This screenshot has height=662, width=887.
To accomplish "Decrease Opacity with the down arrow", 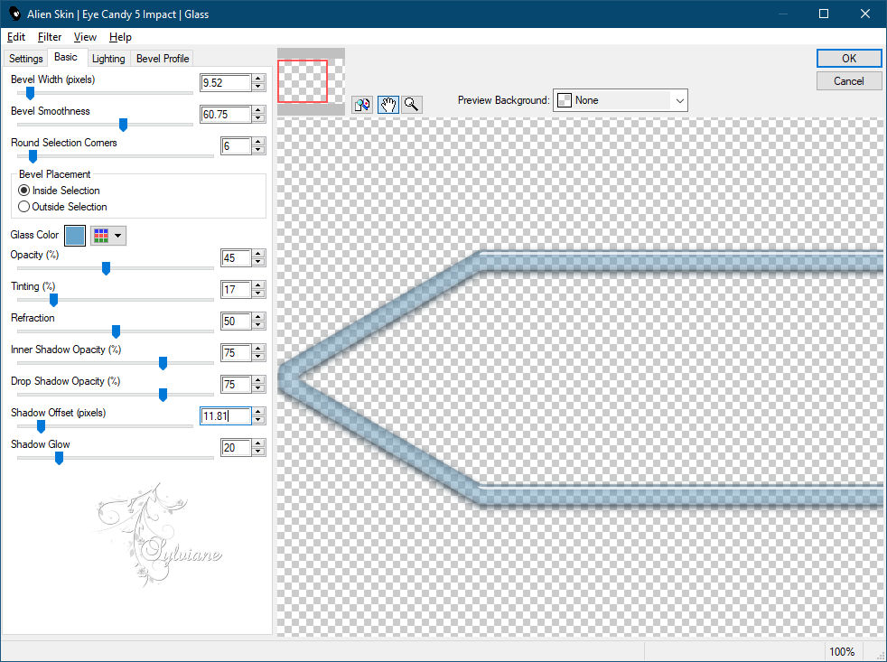I will tap(258, 263).
